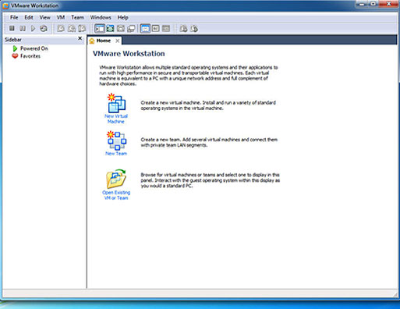400x309 pixels.
Task: Click the Capture Movie toolbar icon
Action: click(183, 28)
